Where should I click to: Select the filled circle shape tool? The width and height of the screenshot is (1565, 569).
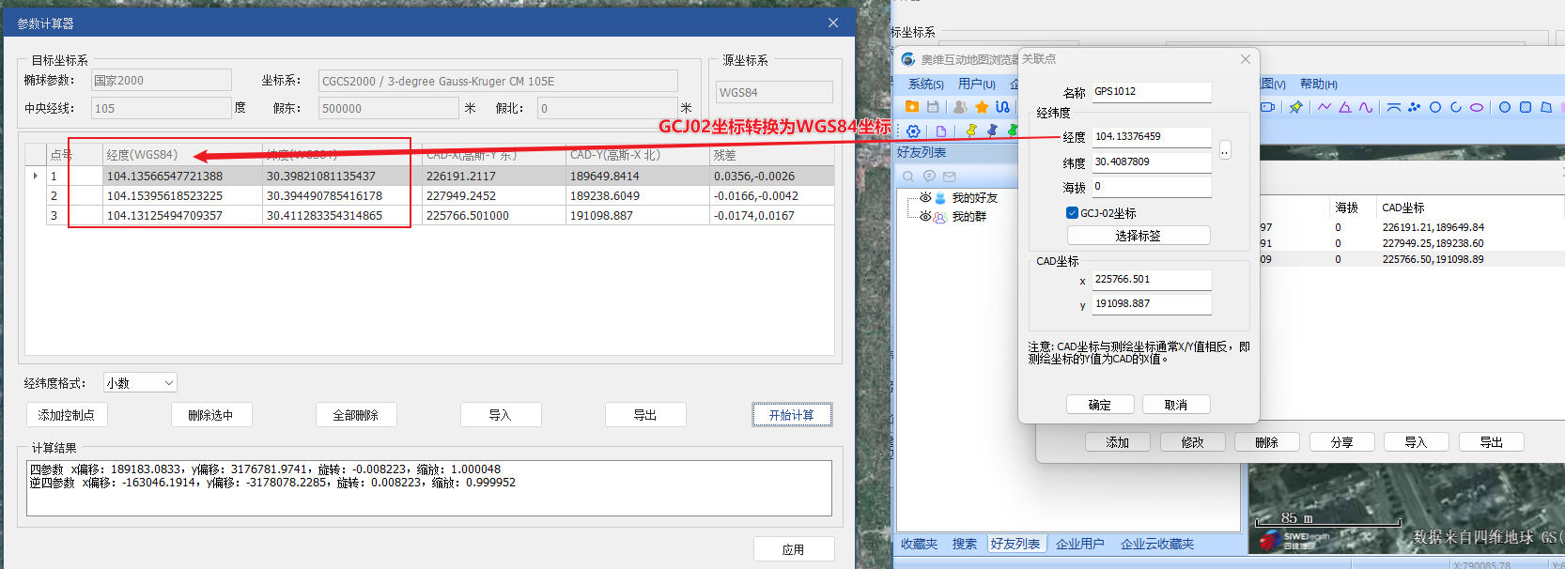point(1504,107)
